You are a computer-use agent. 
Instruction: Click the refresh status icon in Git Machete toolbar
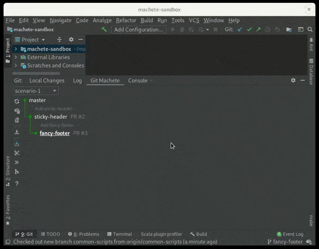click(17, 101)
